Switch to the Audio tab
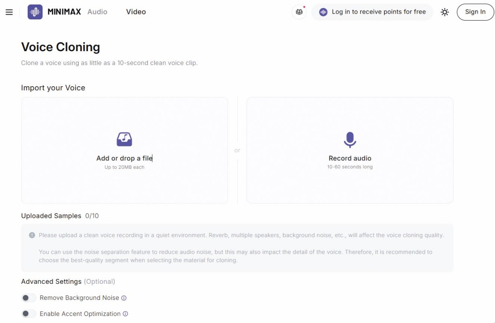The height and width of the screenshot is (323, 495). click(97, 12)
